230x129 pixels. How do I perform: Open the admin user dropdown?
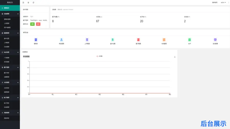pyautogui.click(x=223, y=2)
